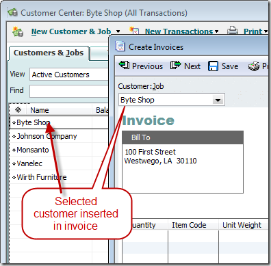The width and height of the screenshot is (271, 266).
Task: Open the Customer:Job dropdown arrow
Action: (x=218, y=100)
